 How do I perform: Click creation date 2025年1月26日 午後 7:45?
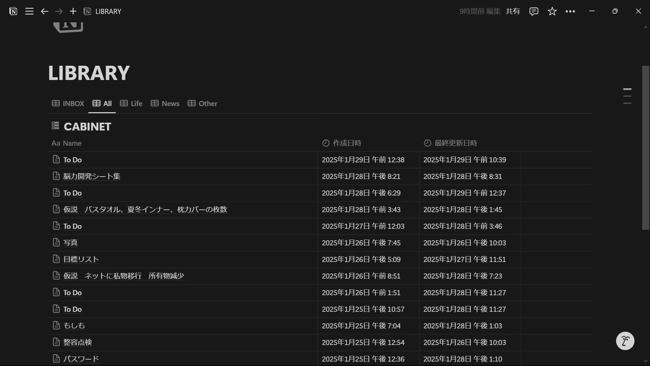tap(361, 242)
